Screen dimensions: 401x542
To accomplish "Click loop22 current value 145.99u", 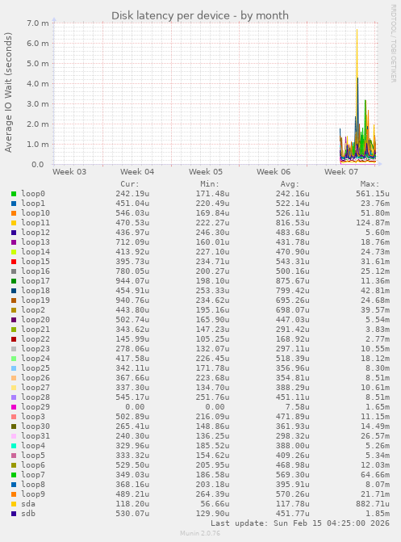I will click(132, 338).
